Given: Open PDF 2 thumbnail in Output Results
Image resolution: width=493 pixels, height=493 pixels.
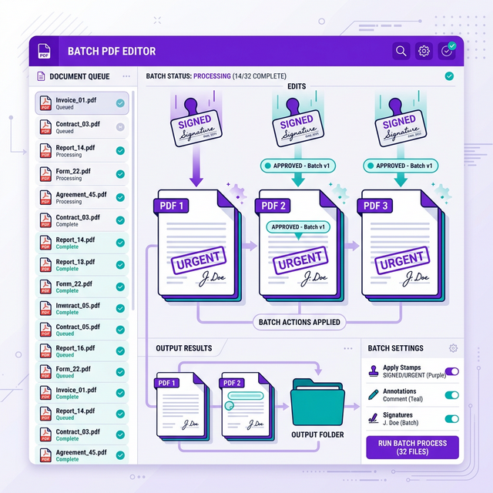Looking at the screenshot, I should [x=246, y=406].
